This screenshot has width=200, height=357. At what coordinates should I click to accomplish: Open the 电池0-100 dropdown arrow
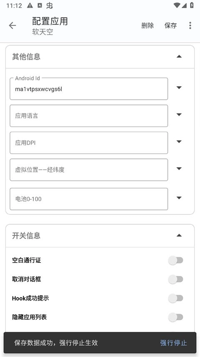179,198
